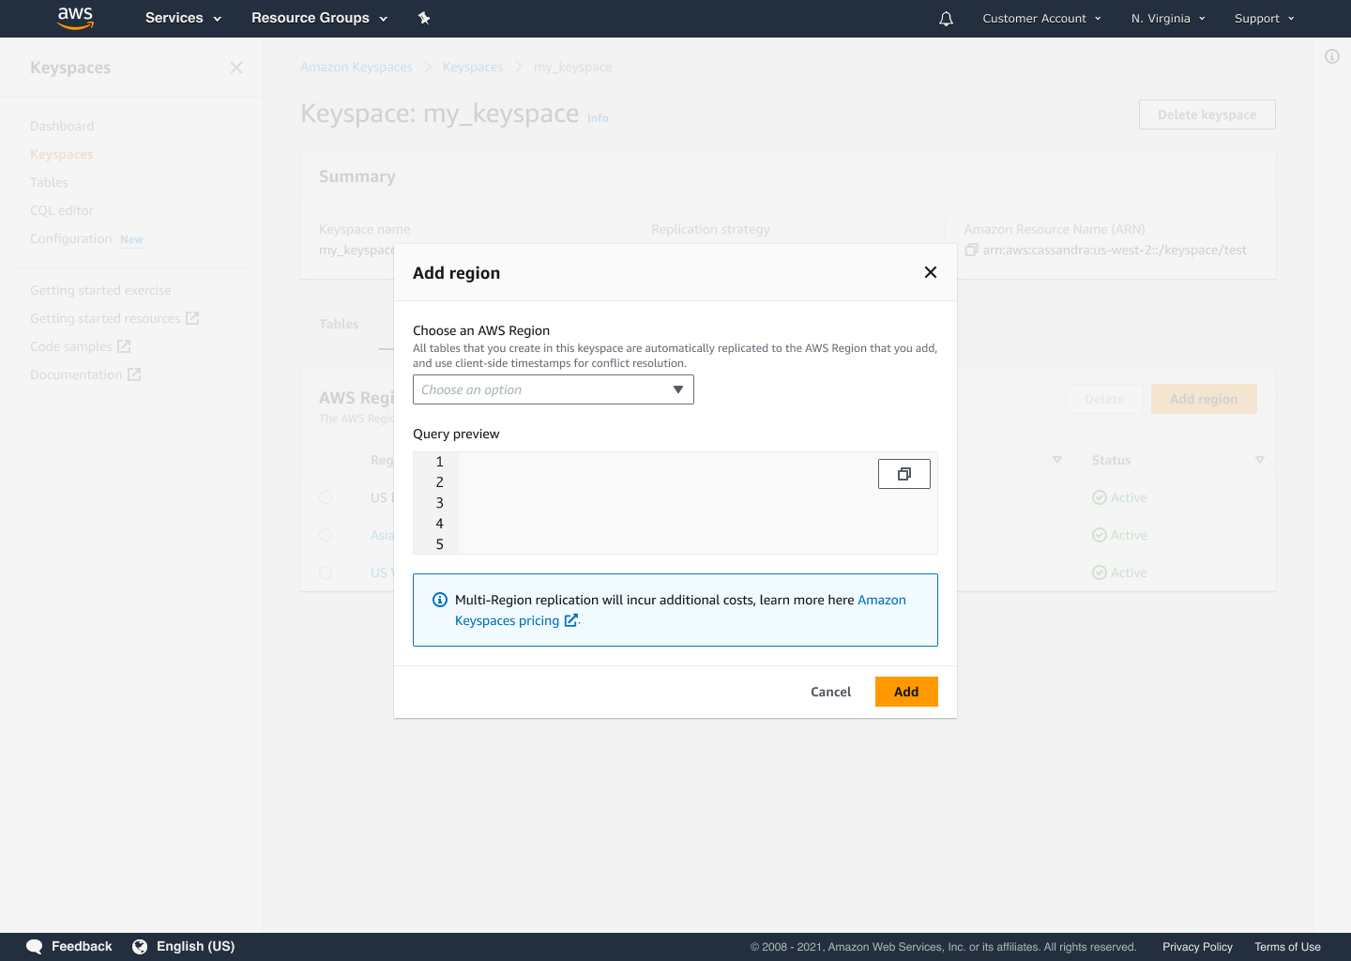
Task: Open the Amazon Keyspaces pricing link
Action: [x=505, y=620]
